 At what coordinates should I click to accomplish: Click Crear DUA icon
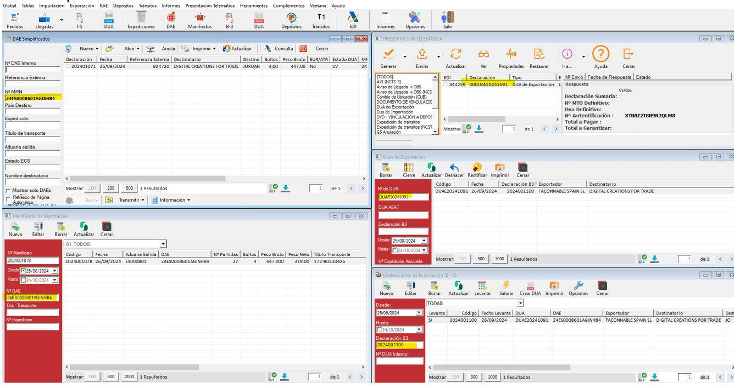pyautogui.click(x=530, y=288)
